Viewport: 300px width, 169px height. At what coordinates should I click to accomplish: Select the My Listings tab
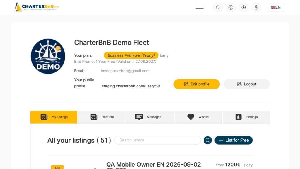click(54, 117)
